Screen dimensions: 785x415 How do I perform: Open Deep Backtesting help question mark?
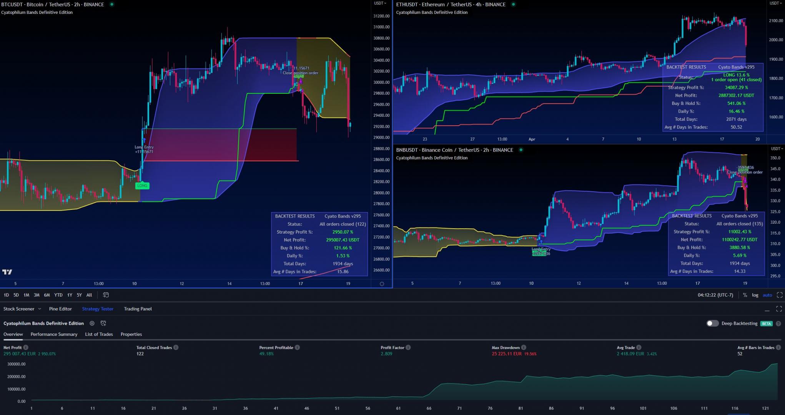tap(778, 324)
